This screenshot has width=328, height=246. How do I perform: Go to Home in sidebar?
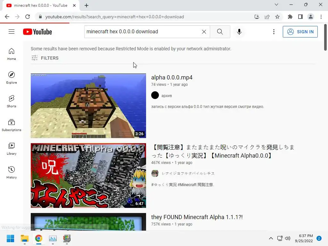click(x=12, y=54)
